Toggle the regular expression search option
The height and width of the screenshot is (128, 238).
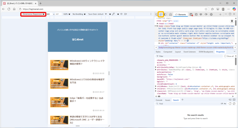click(x=222, y=104)
